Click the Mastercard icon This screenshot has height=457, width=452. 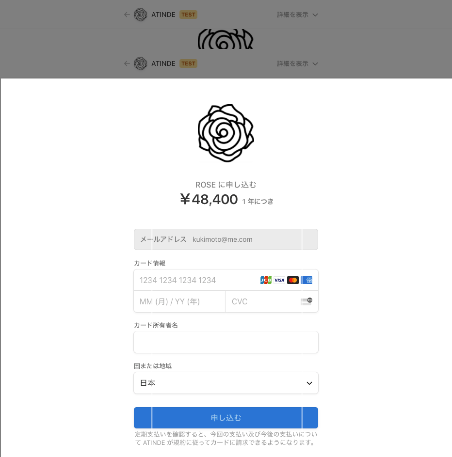pos(293,280)
